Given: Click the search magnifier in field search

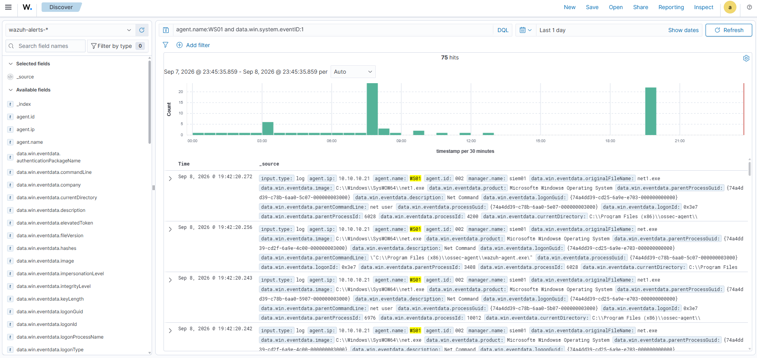Looking at the screenshot, I should point(11,46).
